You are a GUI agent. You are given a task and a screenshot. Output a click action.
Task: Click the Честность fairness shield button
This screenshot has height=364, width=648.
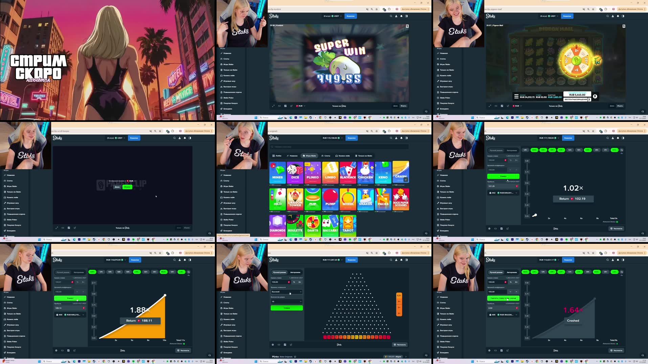pyautogui.click(x=400, y=344)
